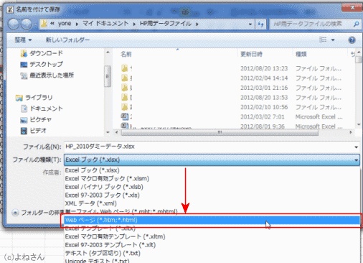Viewport: 363px width, 263px height.
Task: Open the help question mark icon
Action: tap(352, 40)
